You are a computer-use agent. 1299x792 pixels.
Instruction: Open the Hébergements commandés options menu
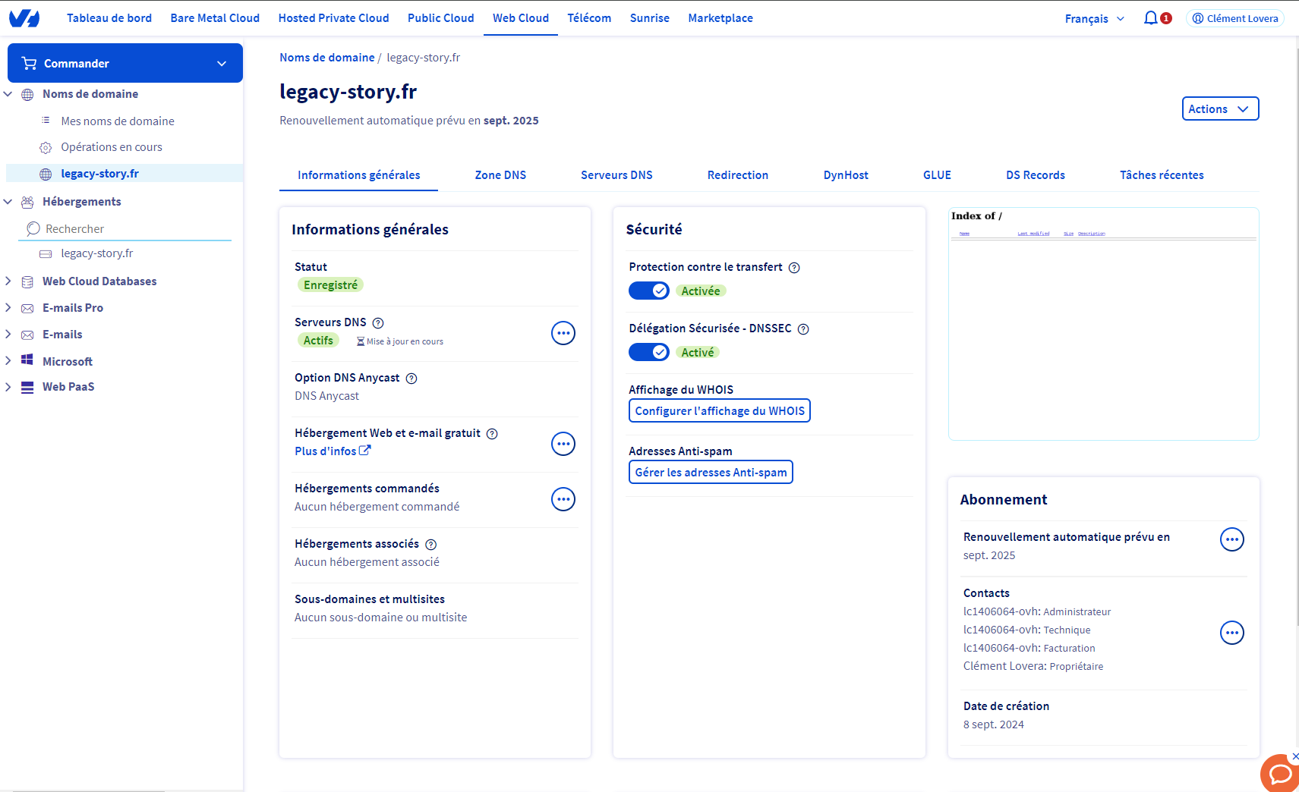(x=563, y=499)
